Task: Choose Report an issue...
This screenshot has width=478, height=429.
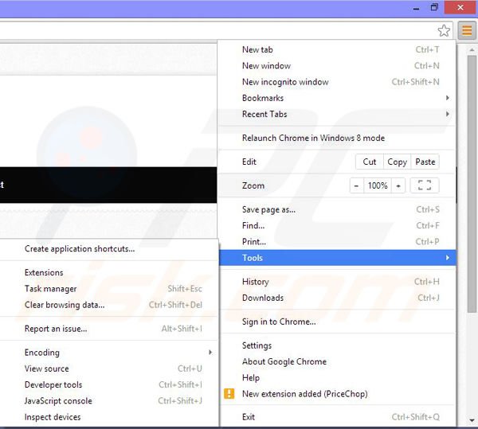Action: point(109,329)
